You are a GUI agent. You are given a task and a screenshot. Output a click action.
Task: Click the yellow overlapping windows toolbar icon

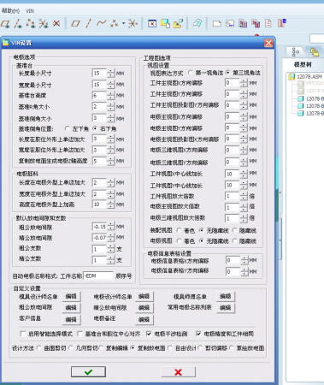click(165, 23)
